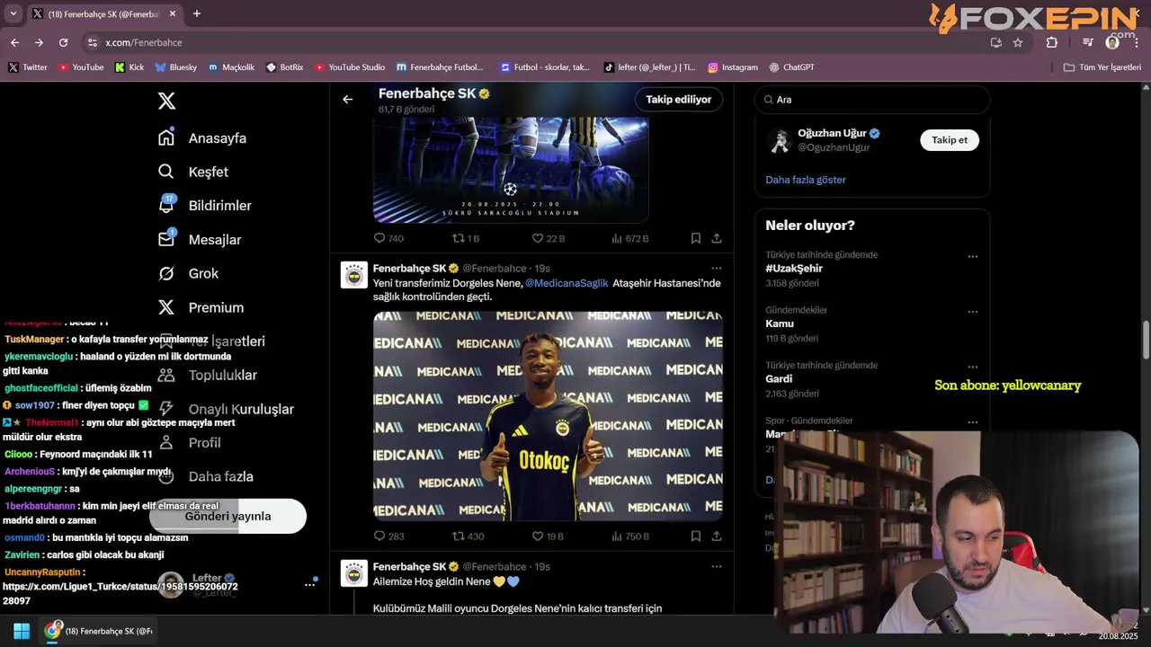1151x647 pixels.
Task: Open Maçkolik bookmark
Action: pyautogui.click(x=232, y=67)
